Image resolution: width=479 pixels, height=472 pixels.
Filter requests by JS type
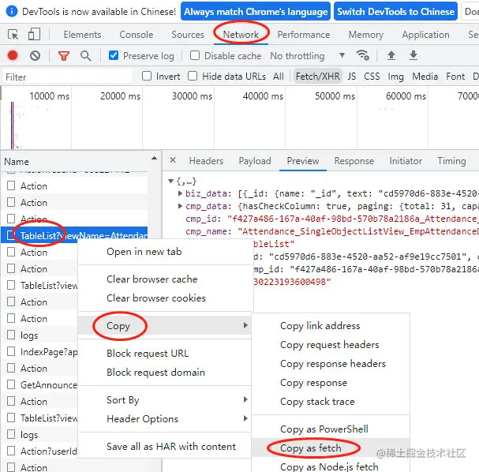pos(352,76)
